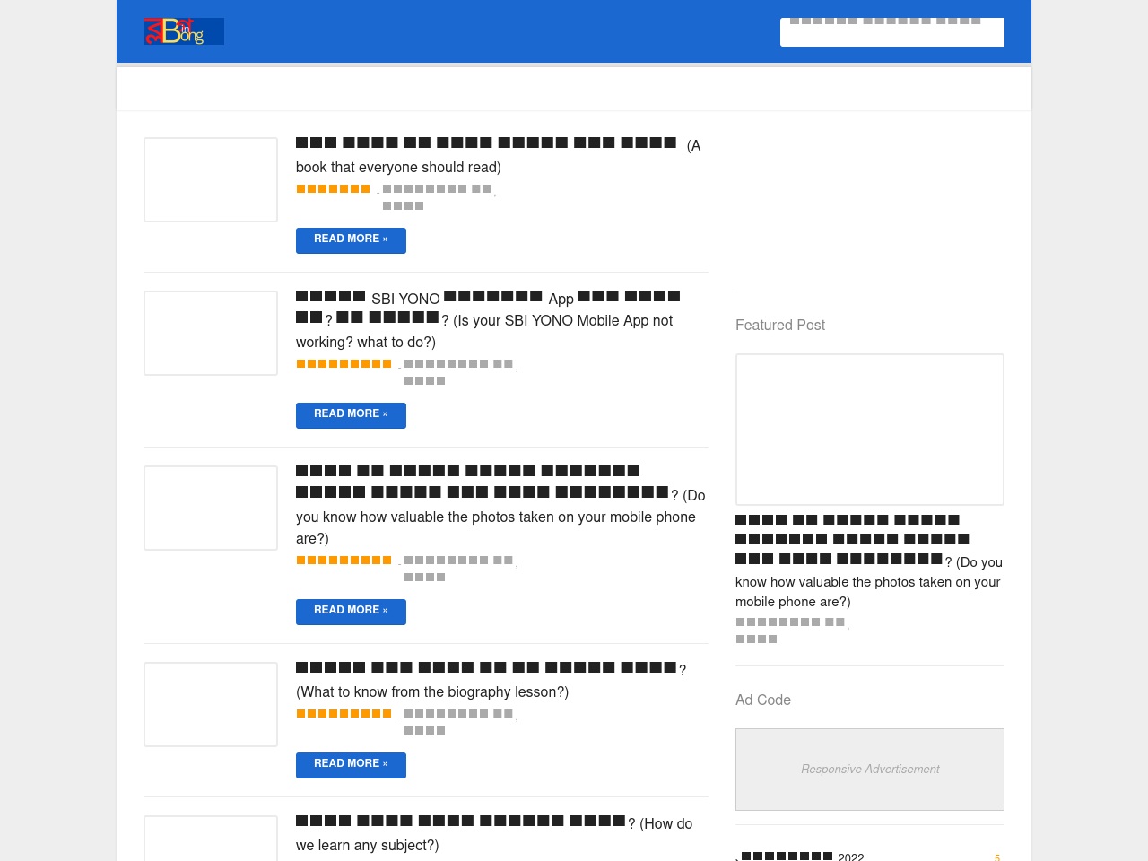Select the orange author label under the book post
Image resolution: width=1148 pixels, height=861 pixels.
pyautogui.click(x=334, y=189)
